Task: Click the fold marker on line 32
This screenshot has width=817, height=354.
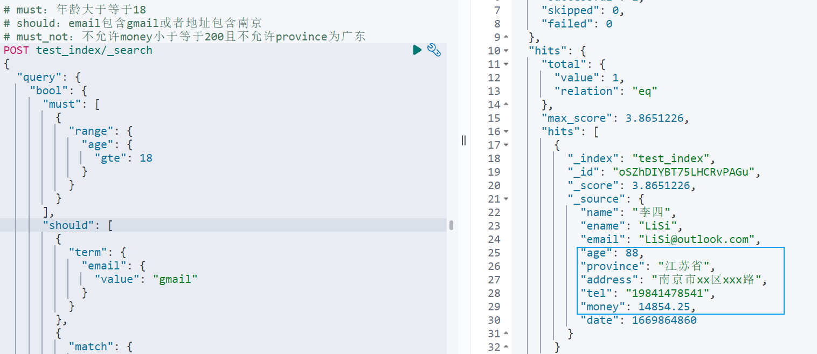Action: pyautogui.click(x=506, y=348)
